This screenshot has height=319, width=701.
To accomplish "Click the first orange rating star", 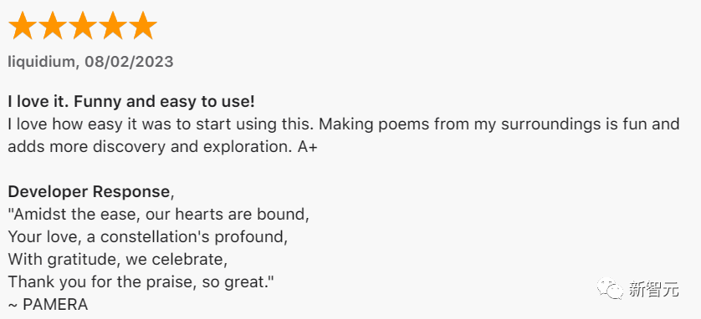I will coord(23,25).
